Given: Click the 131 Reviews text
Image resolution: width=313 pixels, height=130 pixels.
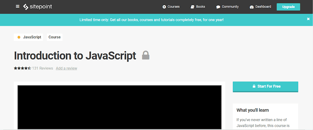Looking at the screenshot, I should point(43,68).
